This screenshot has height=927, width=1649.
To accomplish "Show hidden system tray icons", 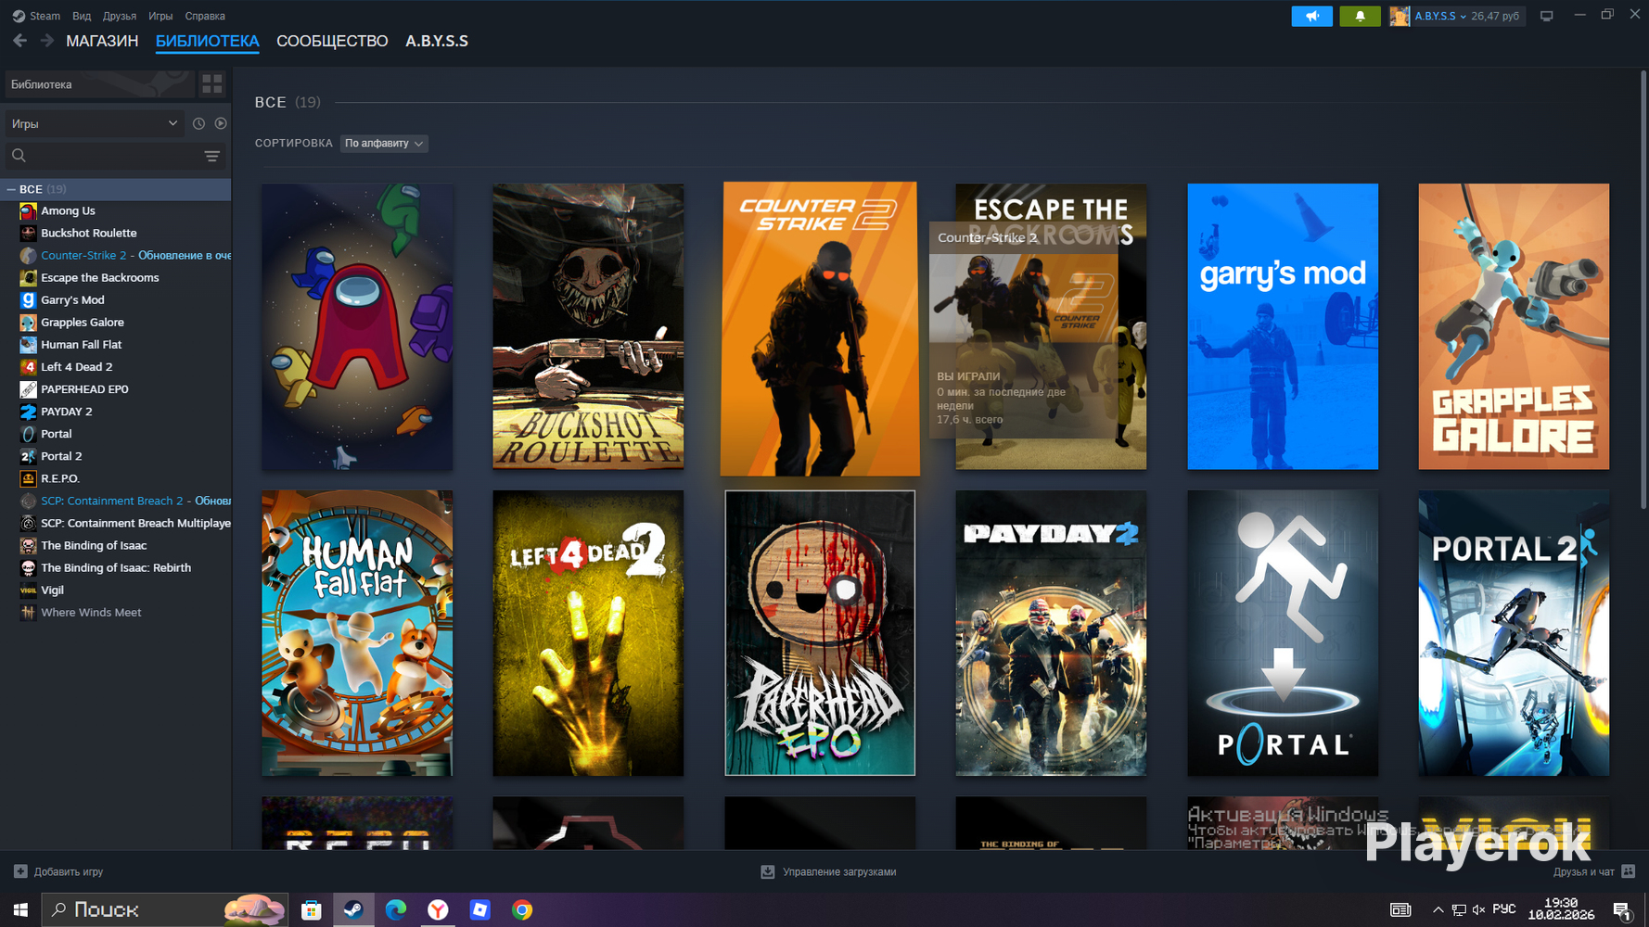I will click(x=1438, y=910).
